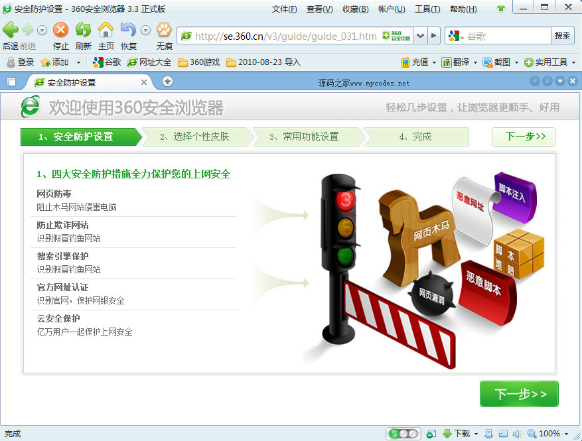The width and height of the screenshot is (582, 441).
Task: Open the 360游戏 bookmarks folder
Action: [198, 62]
